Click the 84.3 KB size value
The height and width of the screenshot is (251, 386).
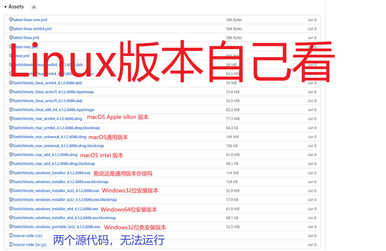click(x=232, y=128)
